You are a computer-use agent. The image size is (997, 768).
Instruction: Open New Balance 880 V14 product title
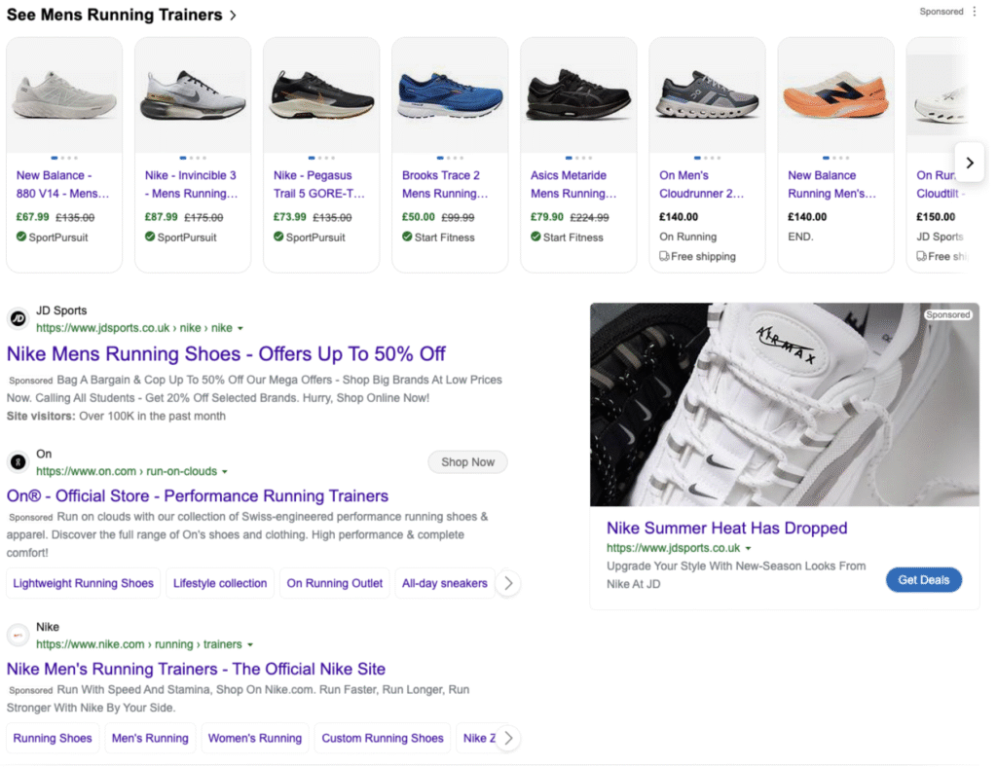click(63, 184)
